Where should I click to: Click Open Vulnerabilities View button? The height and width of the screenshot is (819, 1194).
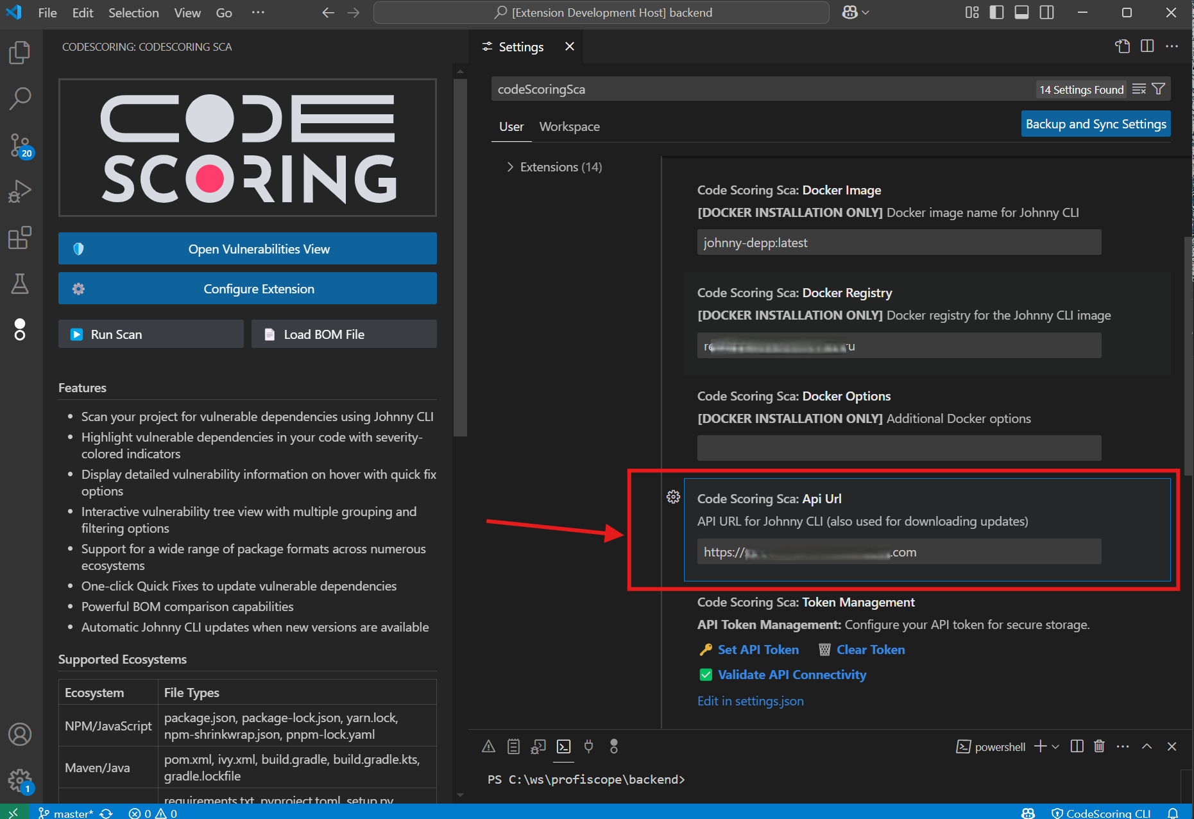(248, 248)
